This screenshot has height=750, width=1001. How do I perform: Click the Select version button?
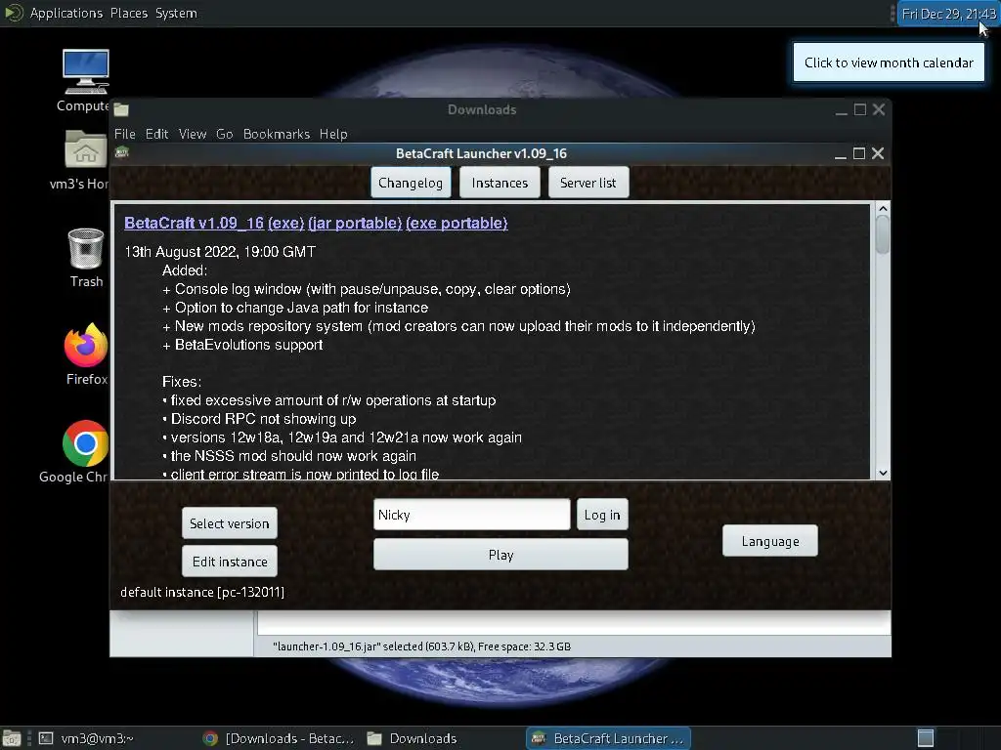229,523
